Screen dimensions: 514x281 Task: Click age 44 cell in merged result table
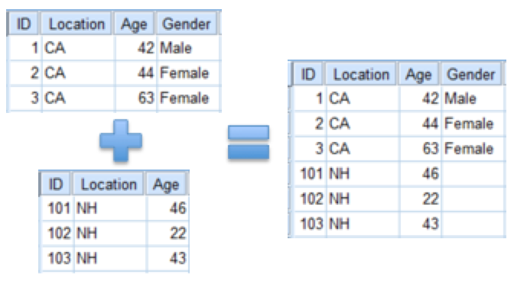pyautogui.click(x=420, y=124)
